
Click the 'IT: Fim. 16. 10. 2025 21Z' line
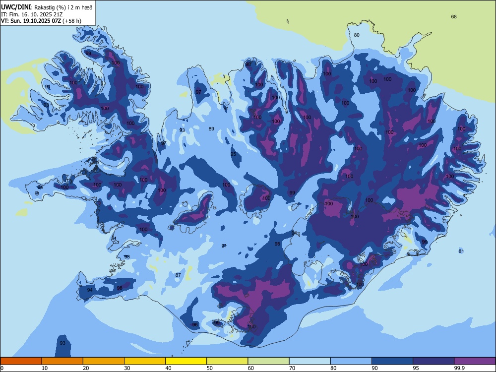tap(32, 14)
